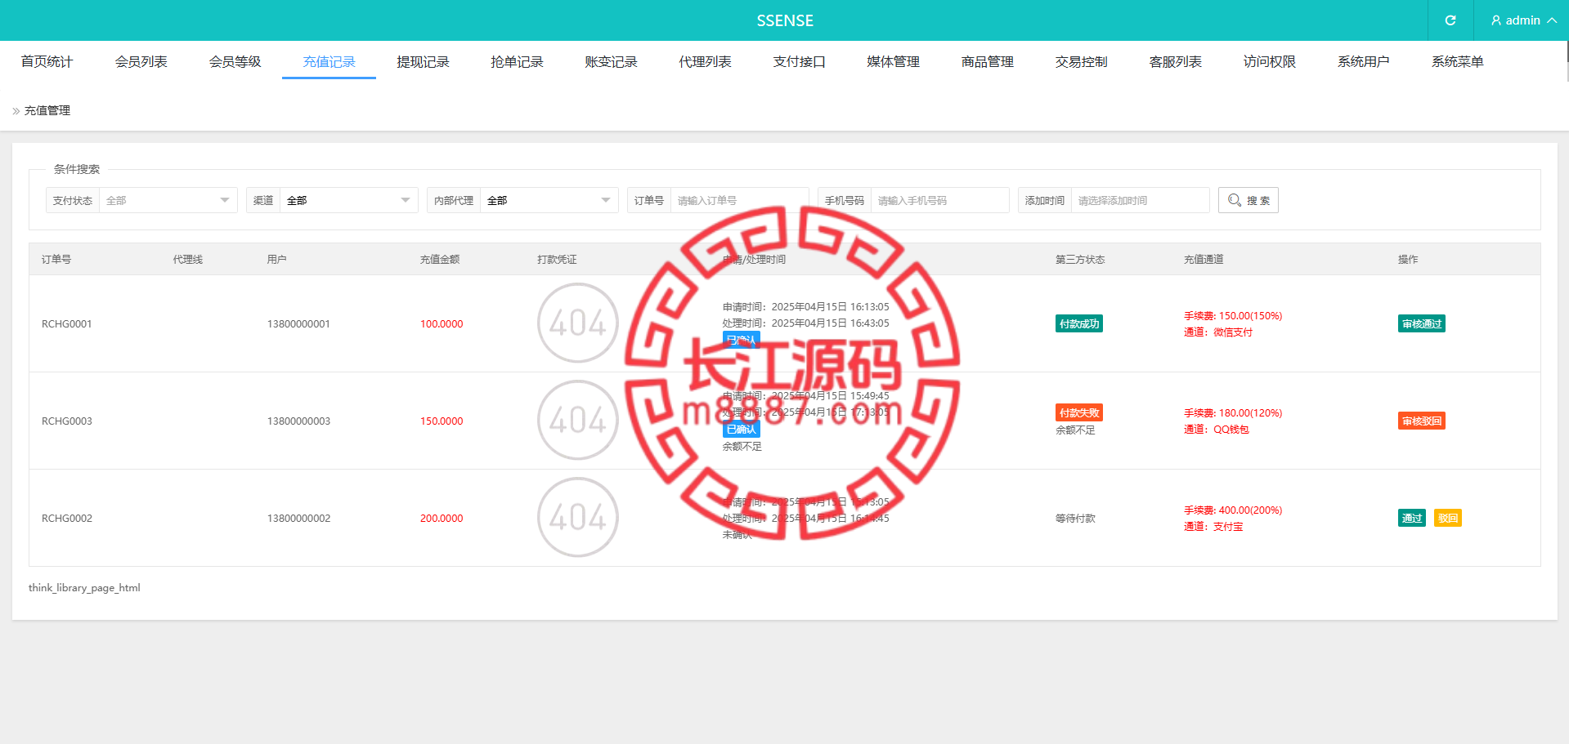Click recharge amount 100.0000

coord(442,324)
